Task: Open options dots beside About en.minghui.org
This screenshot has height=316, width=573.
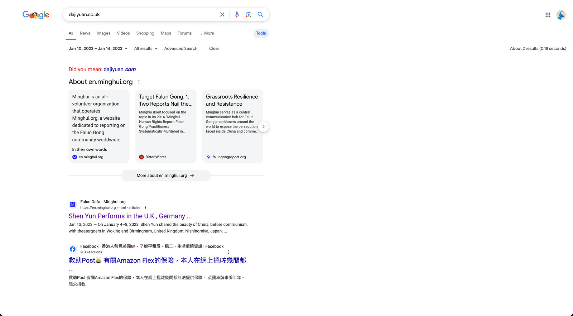Action: coord(139,82)
